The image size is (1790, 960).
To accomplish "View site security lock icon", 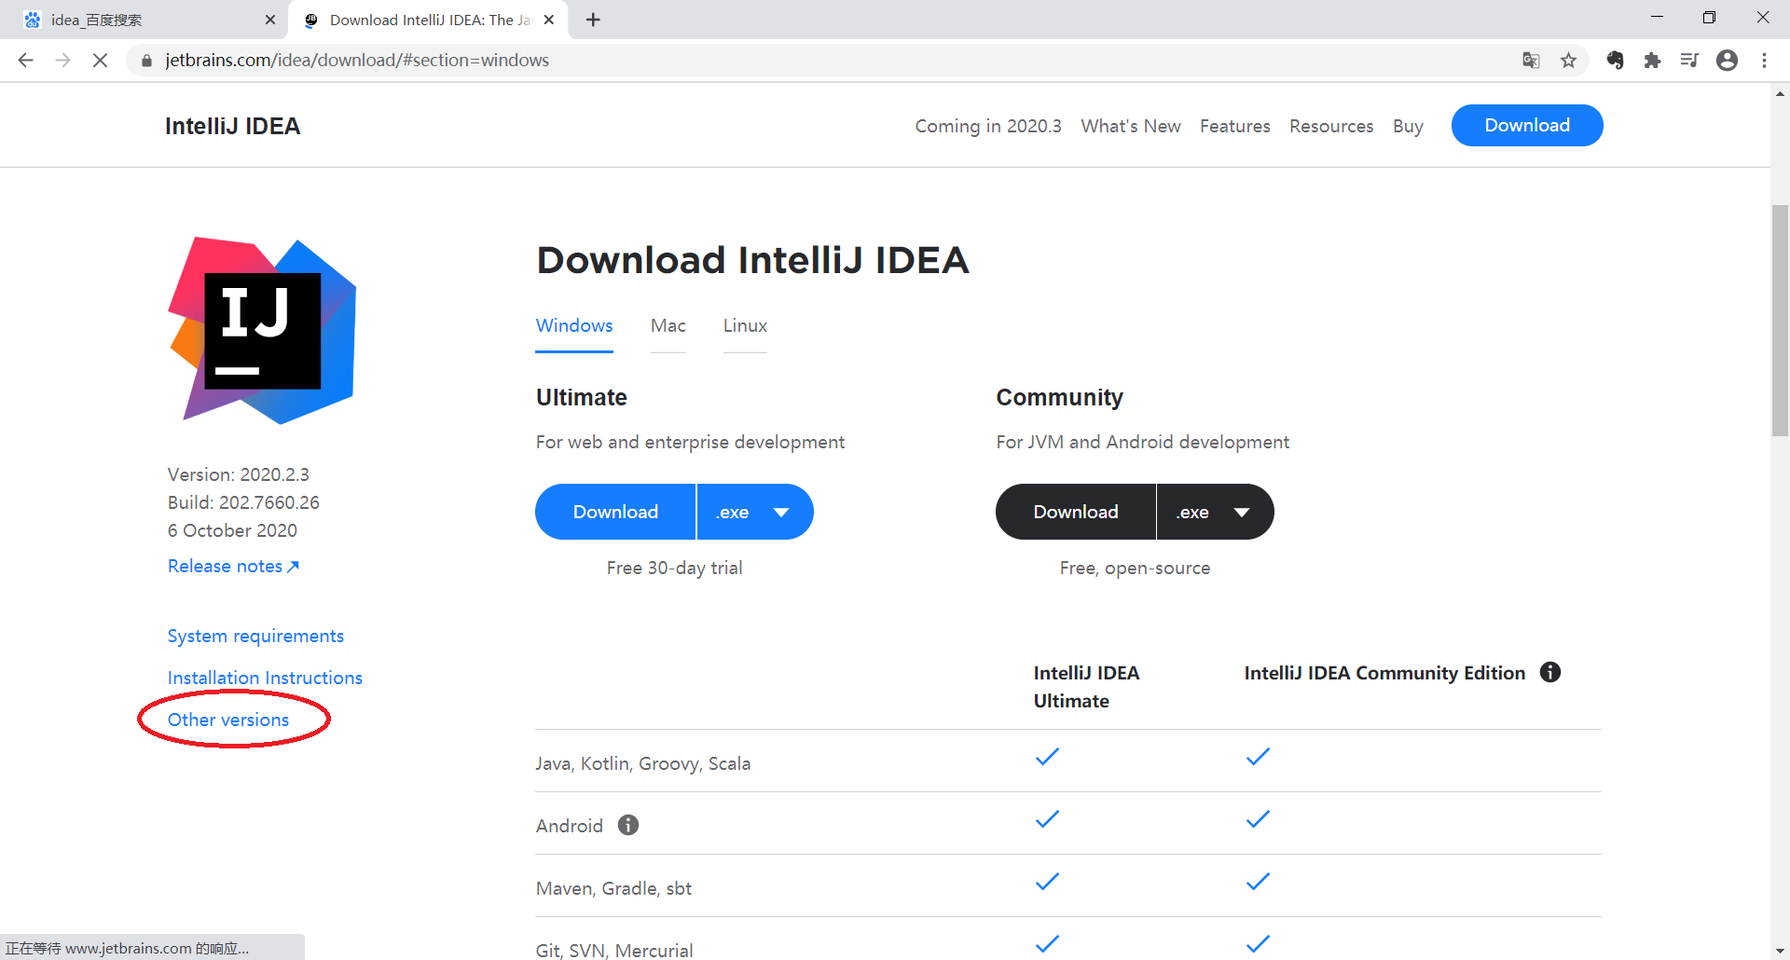I will click(x=146, y=61).
